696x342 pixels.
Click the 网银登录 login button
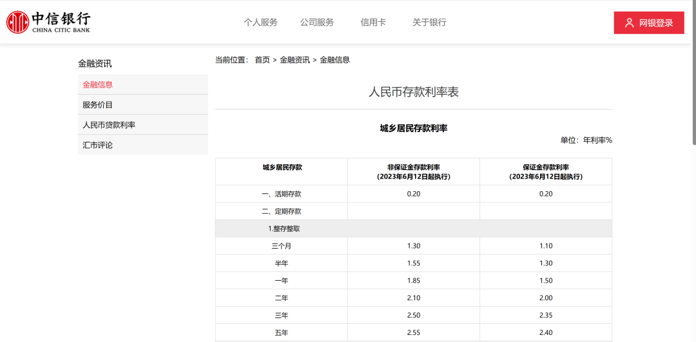coord(649,23)
